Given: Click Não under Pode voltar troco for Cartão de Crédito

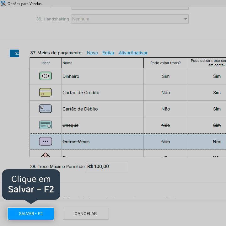Looking at the screenshot, I should (166, 93).
